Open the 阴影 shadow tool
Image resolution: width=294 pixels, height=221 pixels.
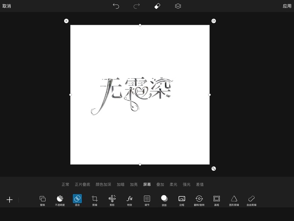[x=164, y=200]
